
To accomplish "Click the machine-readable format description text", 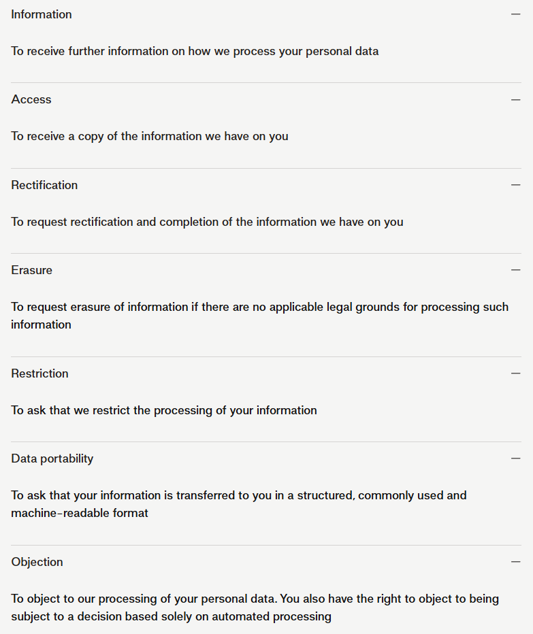I will pos(238,504).
